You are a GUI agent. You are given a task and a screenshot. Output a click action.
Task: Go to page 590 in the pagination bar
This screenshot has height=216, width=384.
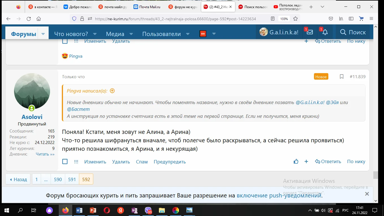coord(58,179)
